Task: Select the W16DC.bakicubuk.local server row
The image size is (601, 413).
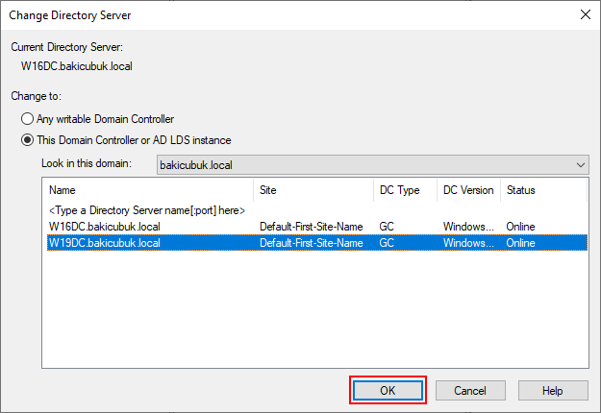Action: [x=317, y=227]
